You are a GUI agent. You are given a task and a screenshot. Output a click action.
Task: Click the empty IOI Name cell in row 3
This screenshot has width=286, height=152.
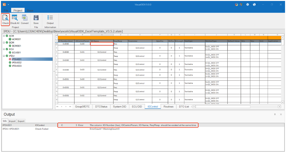tap(102, 44)
